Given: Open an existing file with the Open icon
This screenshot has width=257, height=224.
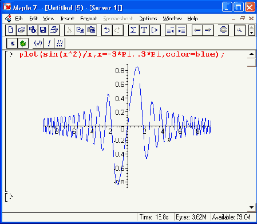Looking at the screenshot, I should (22, 30).
